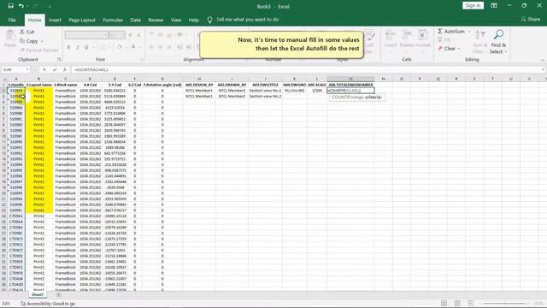The width and height of the screenshot is (547, 308).
Task: Toggle Underline formatting
Action: click(86, 47)
